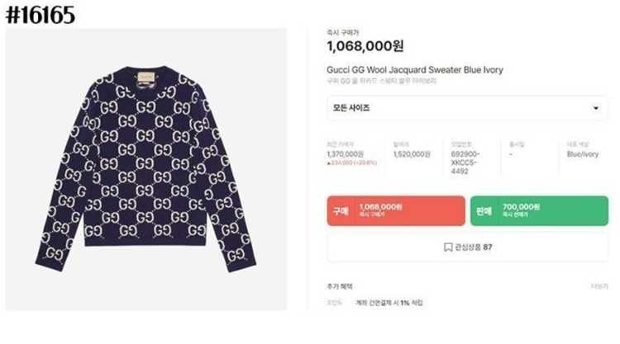Viewport: 620px width, 344px height.
Task: Click the Blue/Ivory color value
Action: click(x=583, y=154)
